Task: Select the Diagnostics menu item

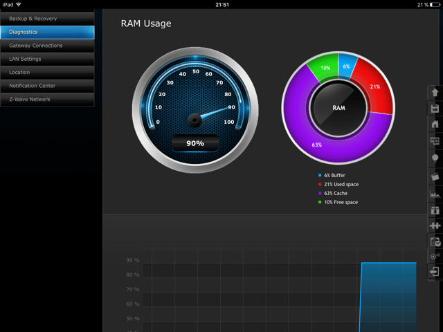Action: 47,33
